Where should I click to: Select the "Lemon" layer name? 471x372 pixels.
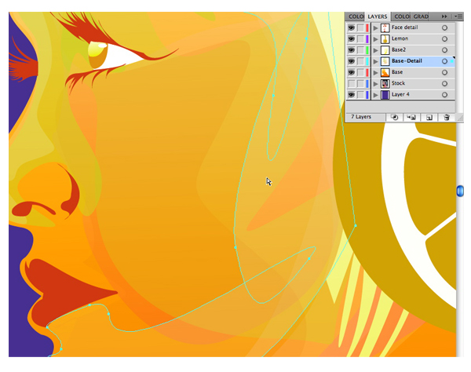click(400, 38)
